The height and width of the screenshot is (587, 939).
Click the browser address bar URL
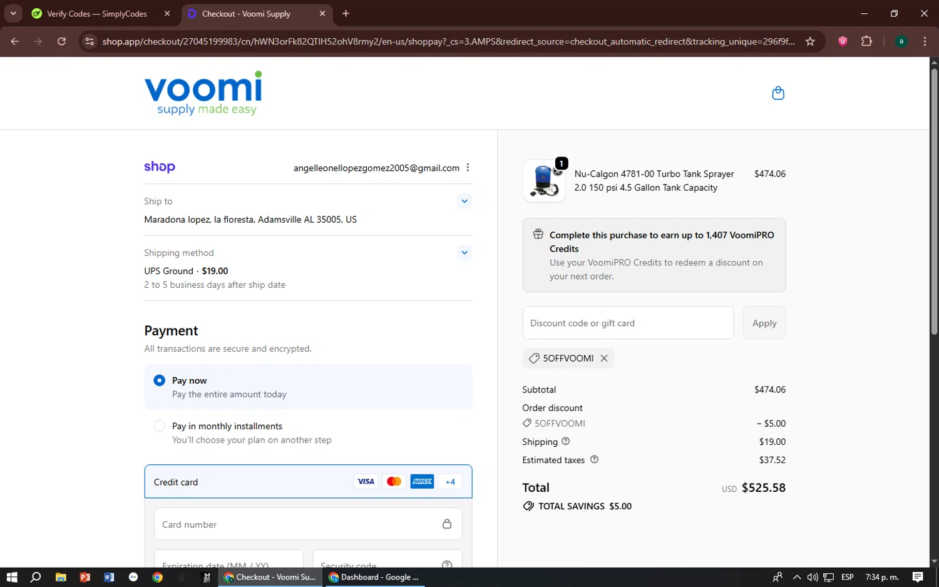point(448,41)
